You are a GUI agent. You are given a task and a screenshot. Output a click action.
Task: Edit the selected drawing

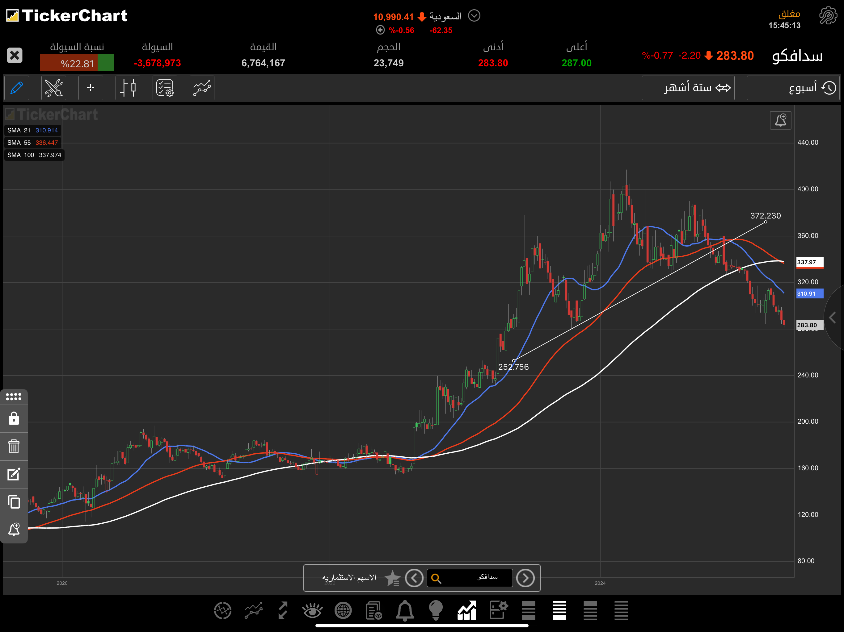coord(14,474)
